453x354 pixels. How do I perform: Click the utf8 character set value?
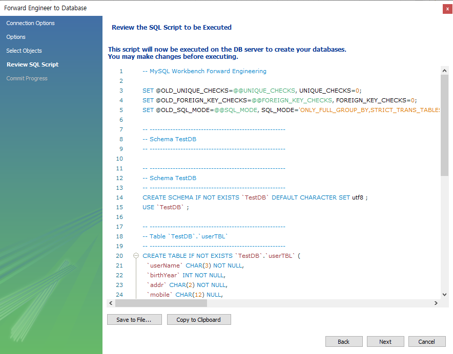[x=358, y=197]
